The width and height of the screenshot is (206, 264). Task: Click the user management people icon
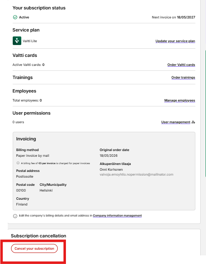[x=193, y=122]
